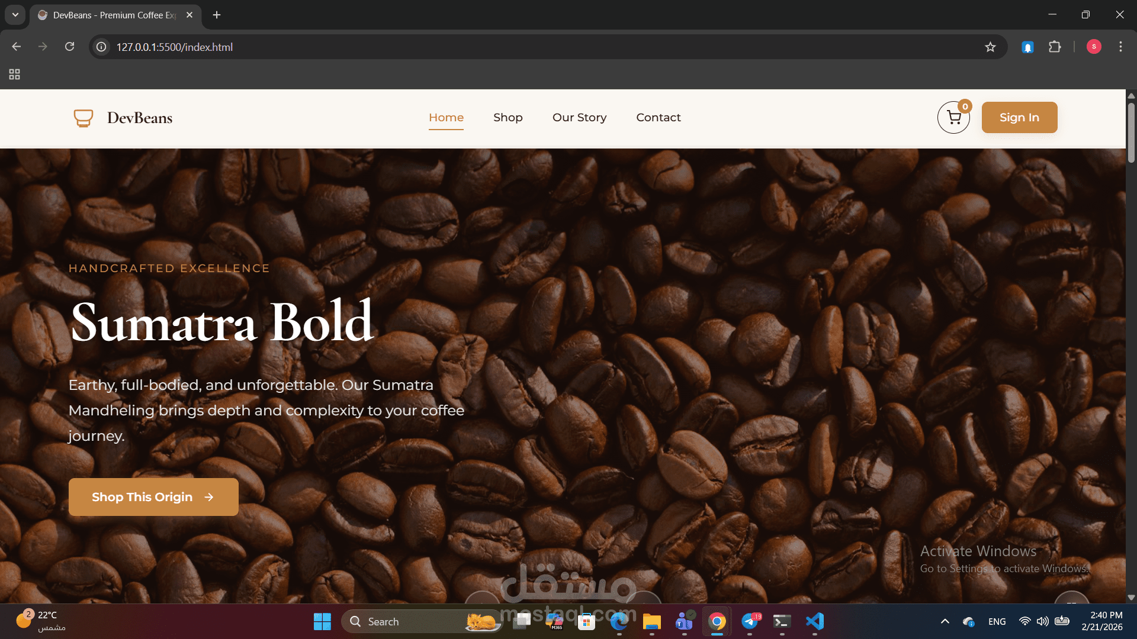Expand the tab search dropdown arrow
This screenshot has height=639, width=1137.
15,15
